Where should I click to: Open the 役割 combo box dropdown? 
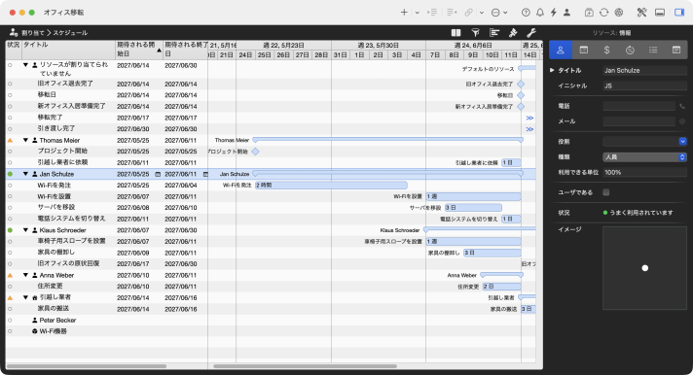point(682,141)
